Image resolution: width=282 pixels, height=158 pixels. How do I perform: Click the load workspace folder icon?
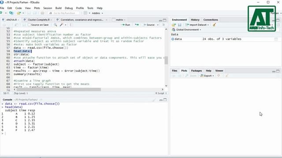tap(174, 25)
